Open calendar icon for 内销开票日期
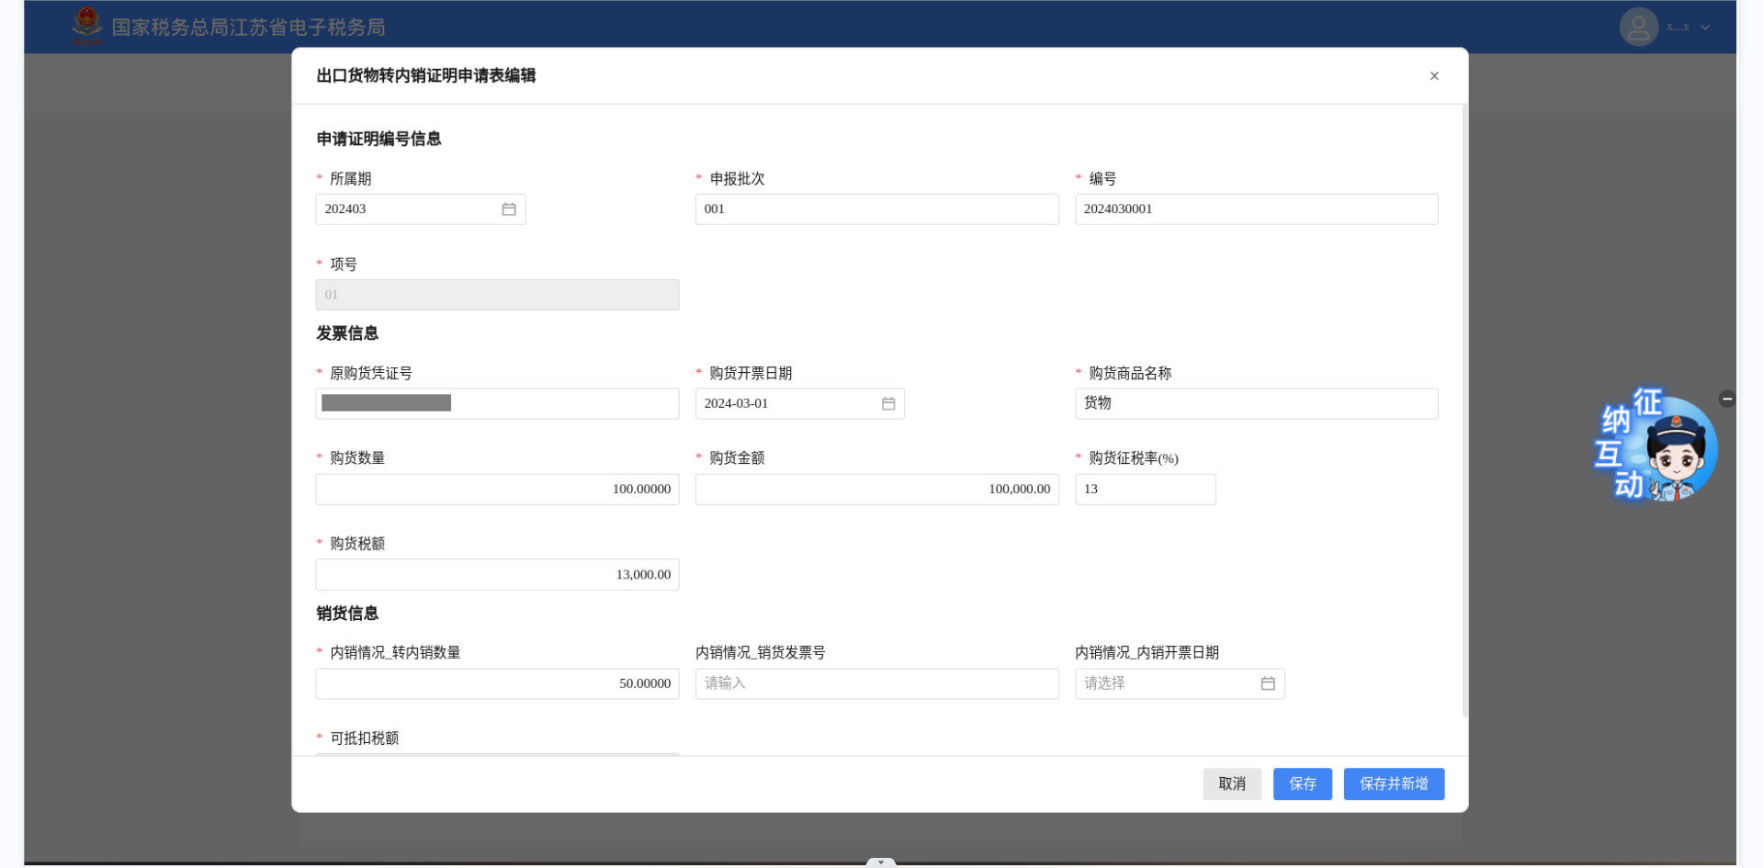 [x=1267, y=683]
